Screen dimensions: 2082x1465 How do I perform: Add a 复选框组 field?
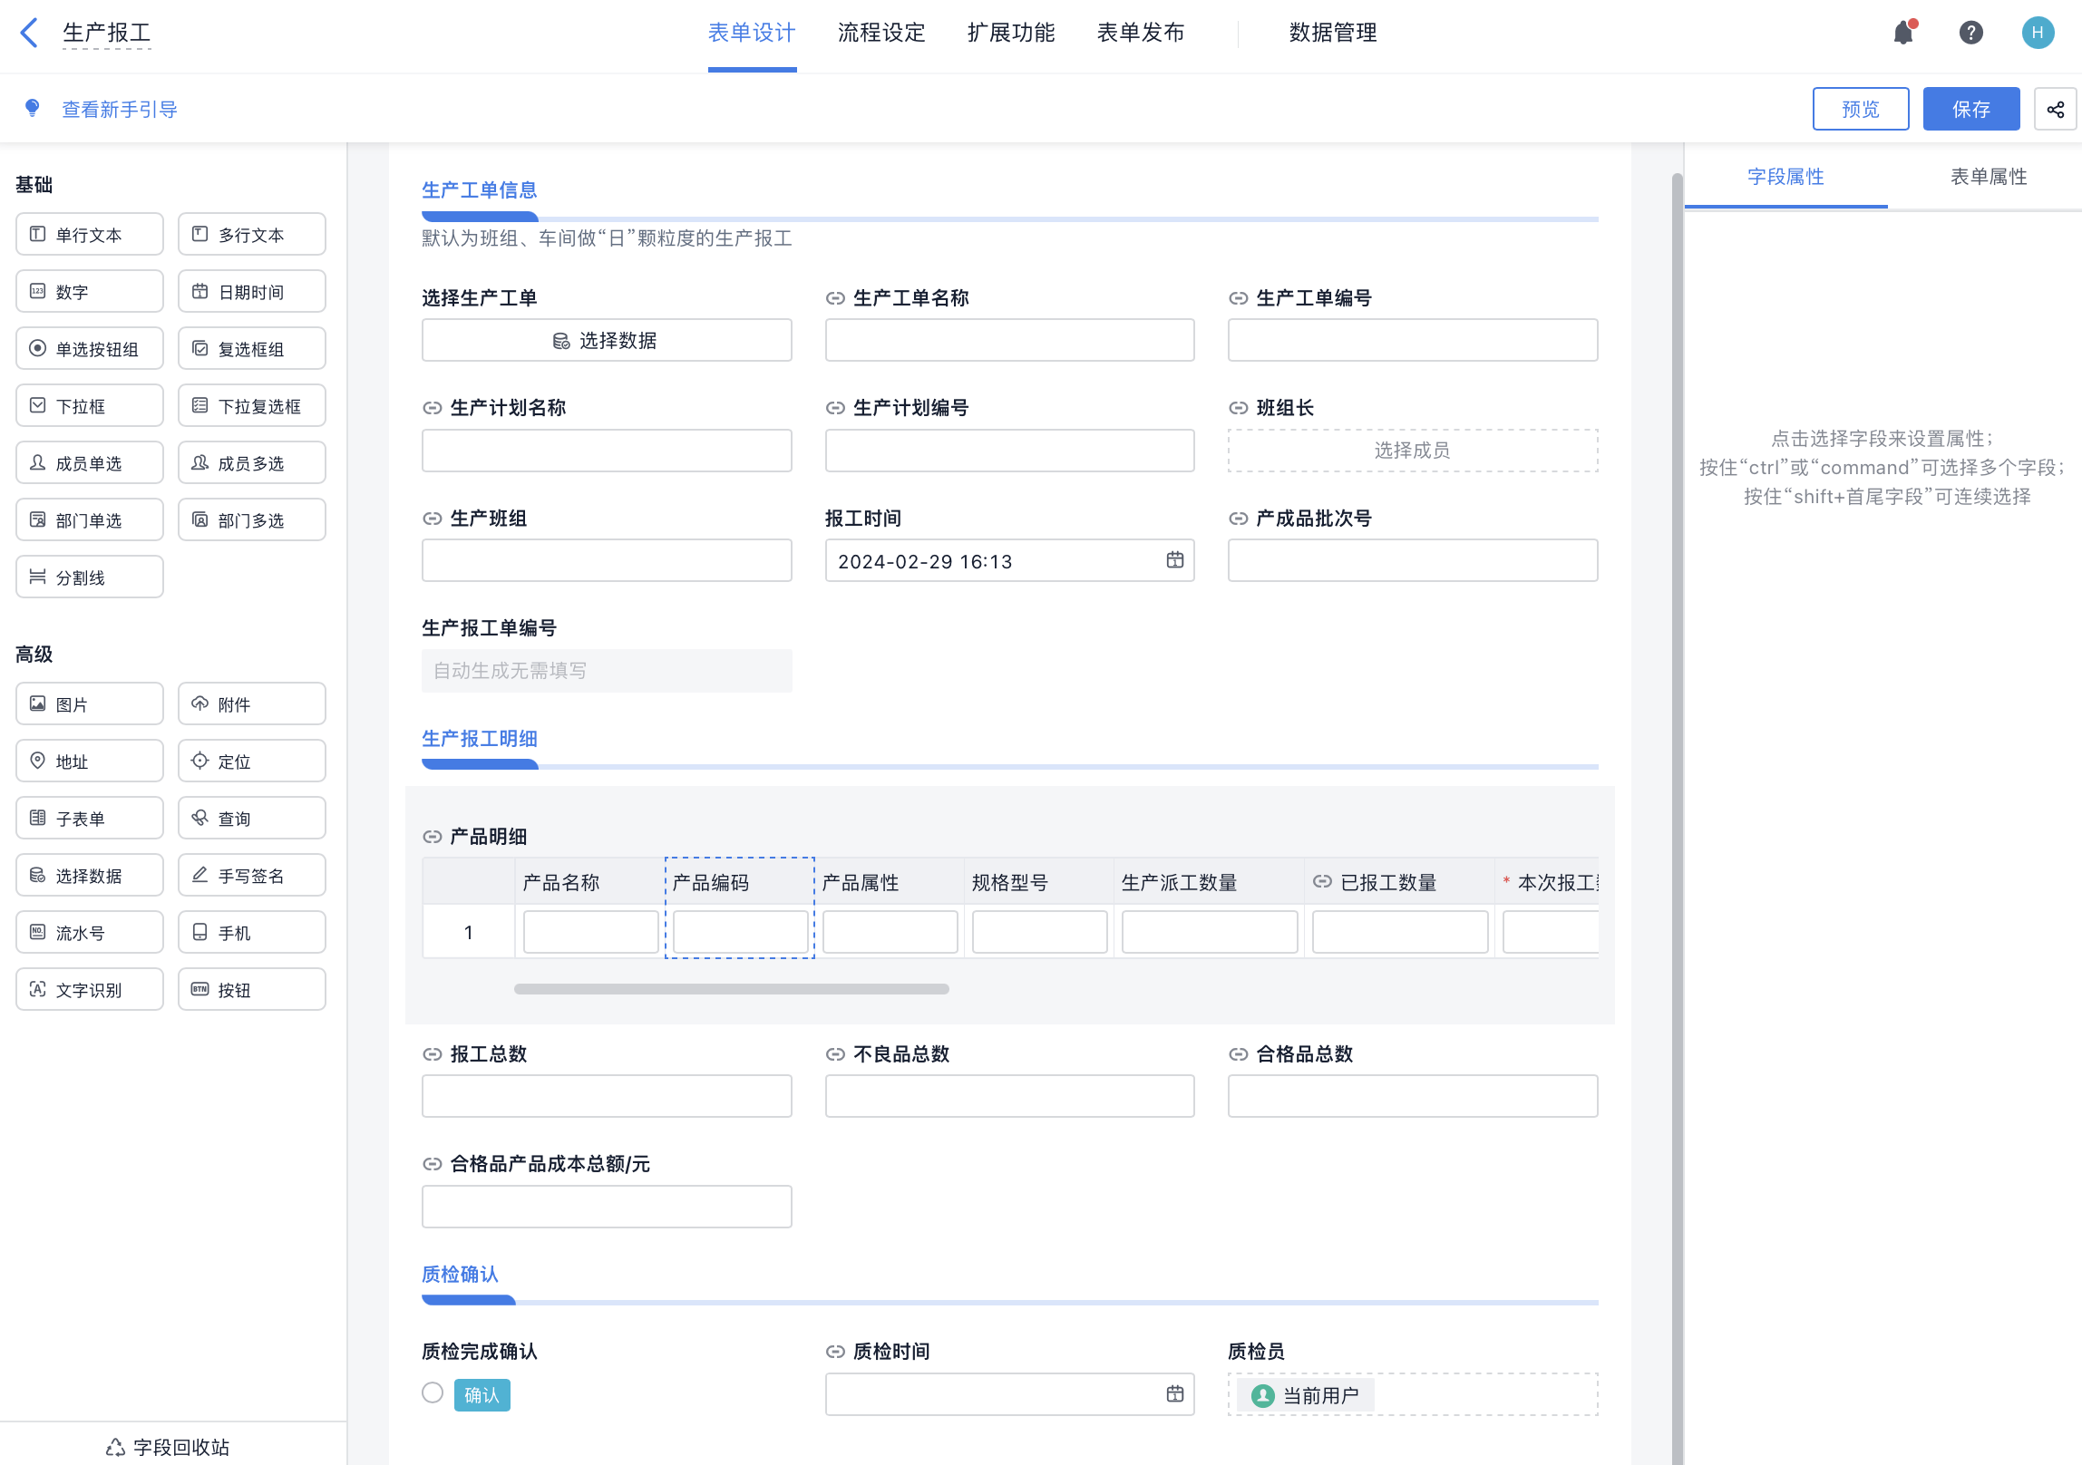251,347
